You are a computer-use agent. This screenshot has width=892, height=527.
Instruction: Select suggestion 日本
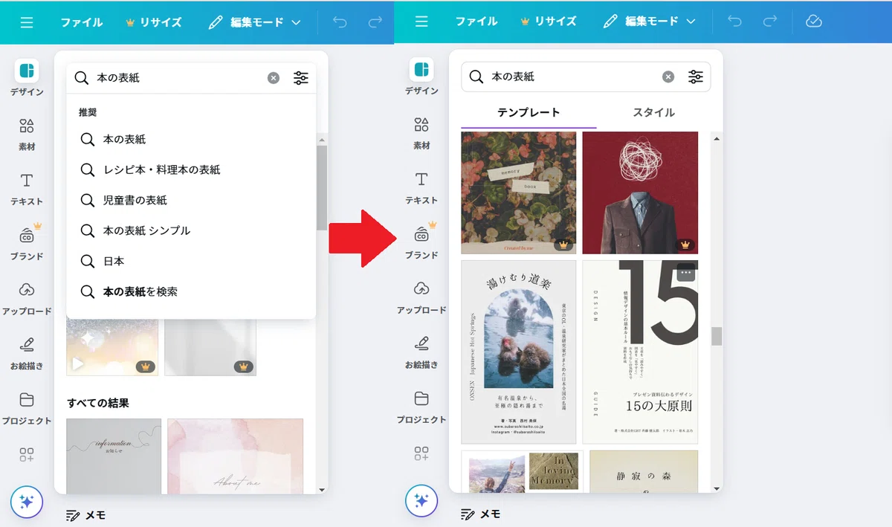(191, 261)
